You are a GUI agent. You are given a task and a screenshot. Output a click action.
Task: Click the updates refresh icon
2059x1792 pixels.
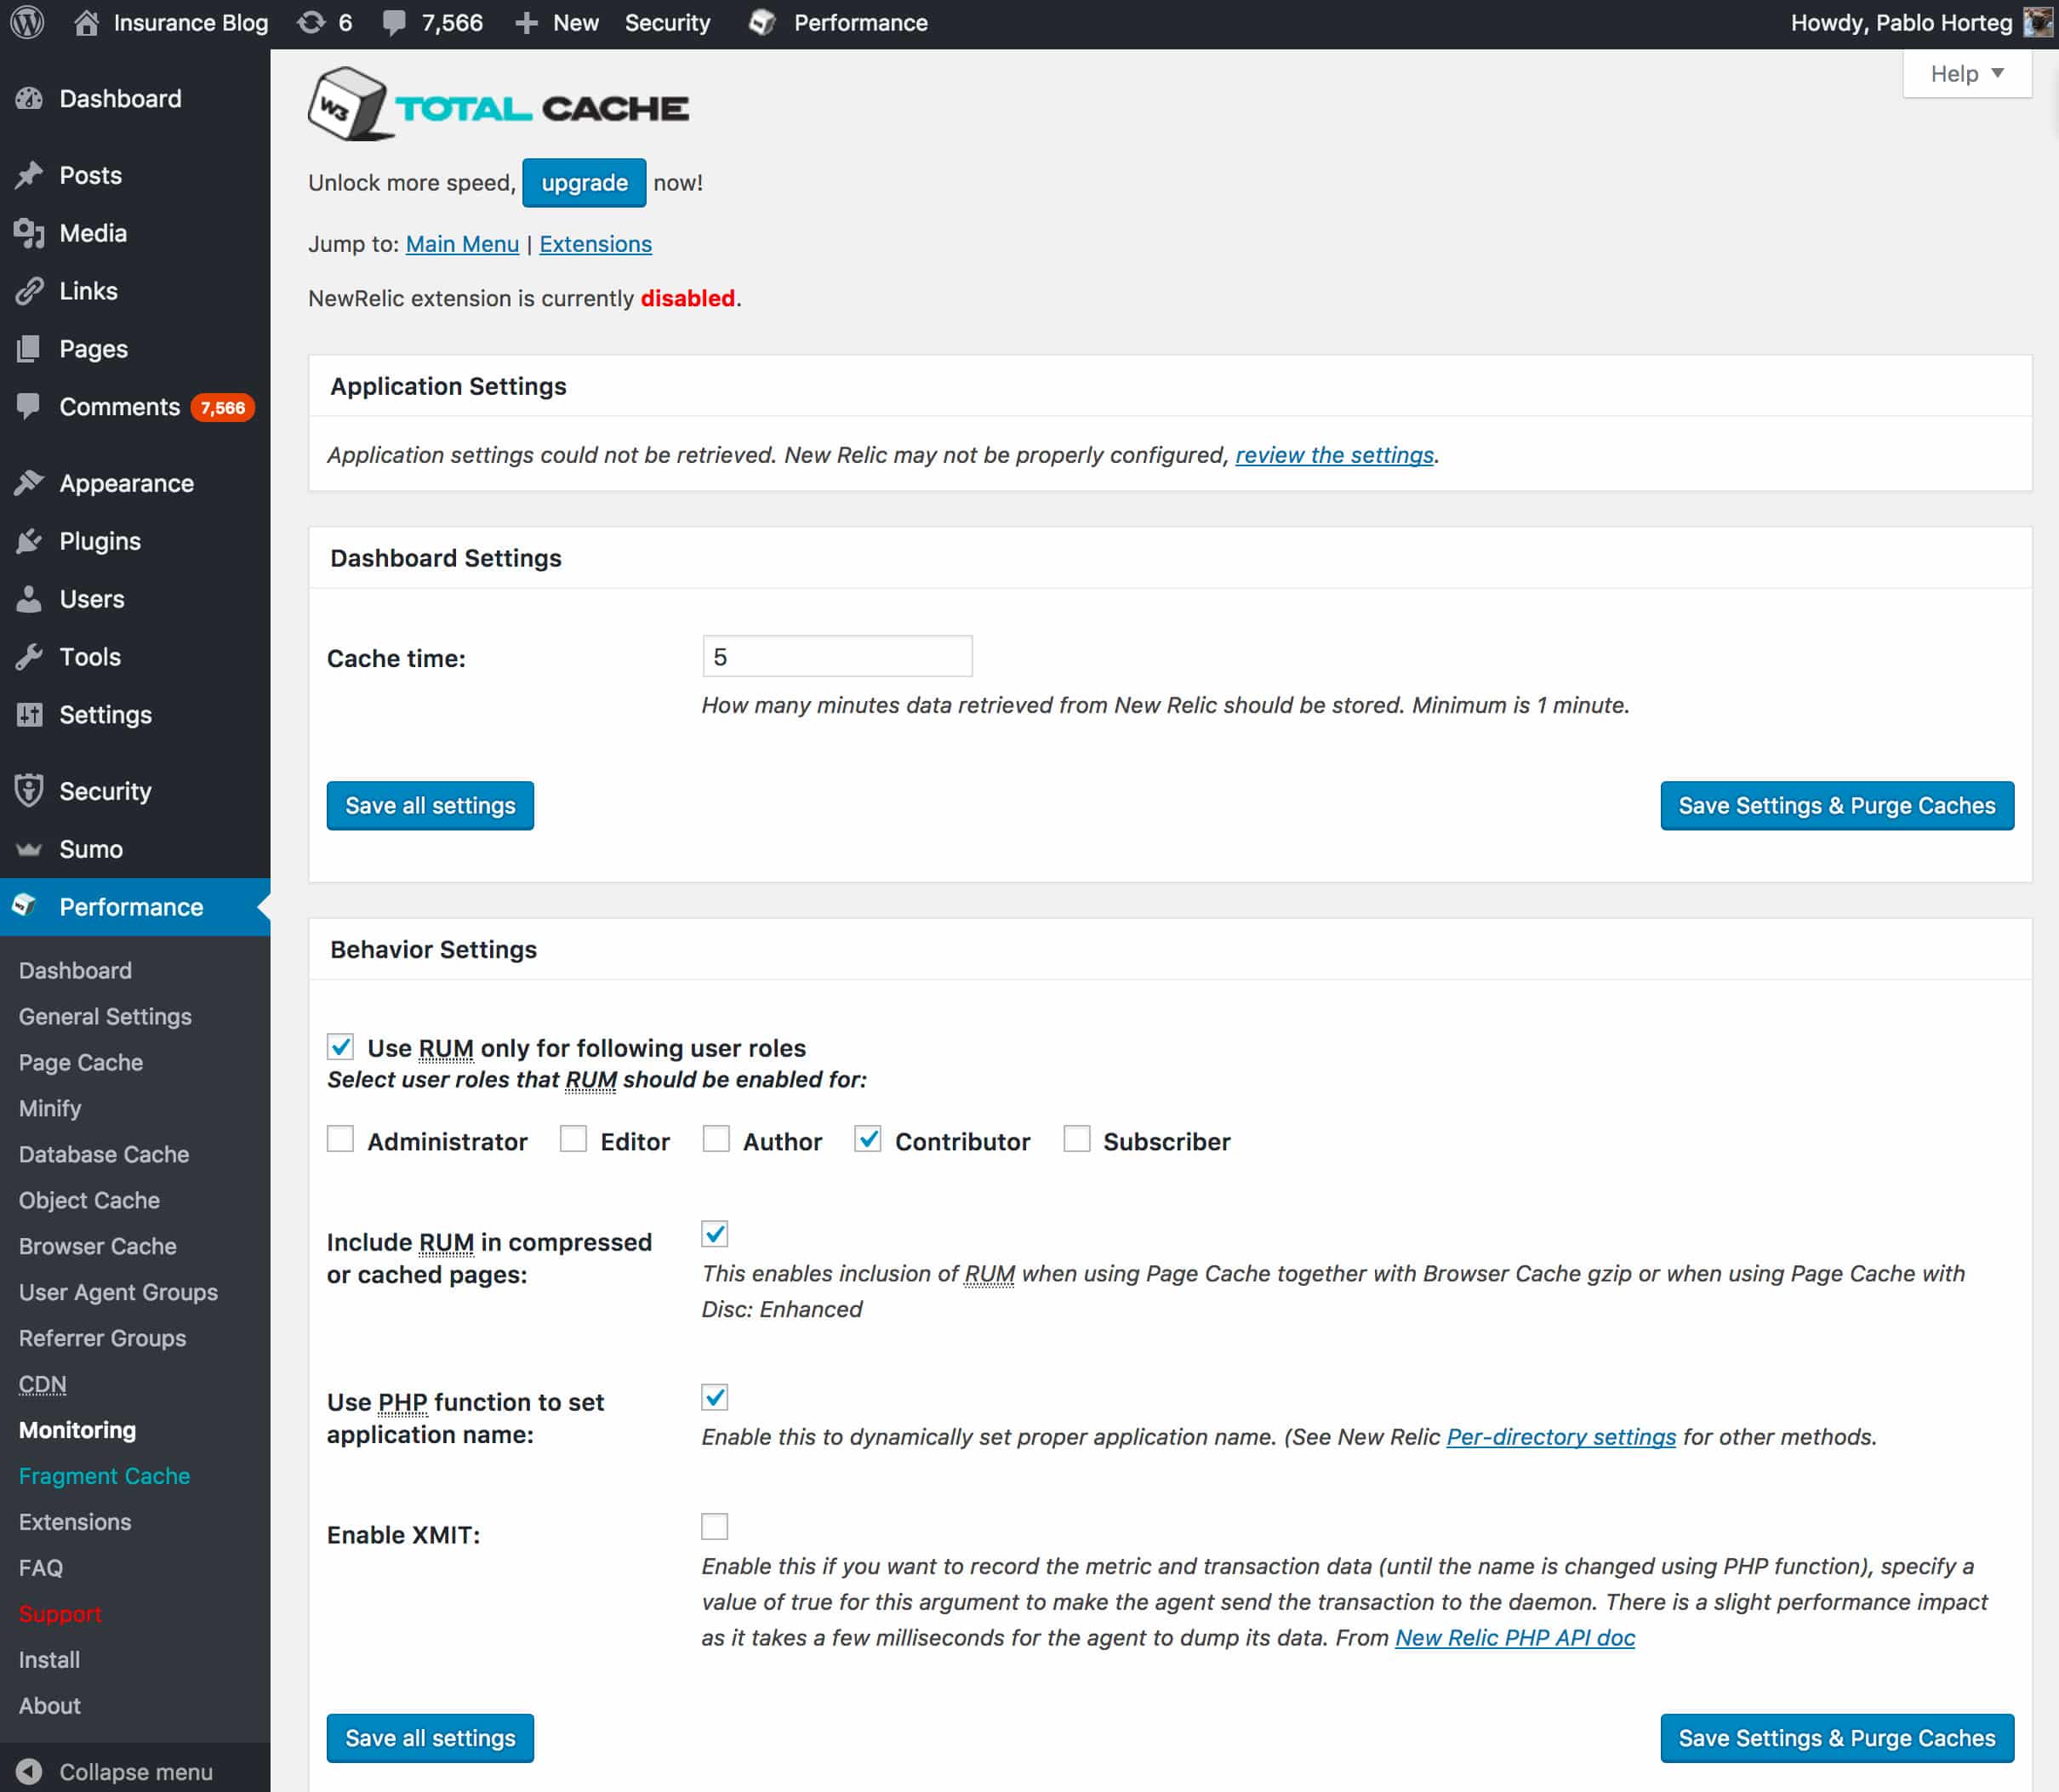[x=311, y=22]
